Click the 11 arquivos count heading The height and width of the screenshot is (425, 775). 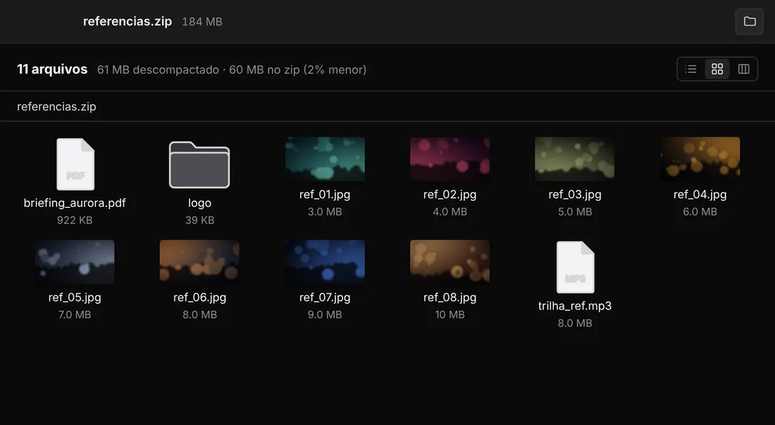[52, 69]
